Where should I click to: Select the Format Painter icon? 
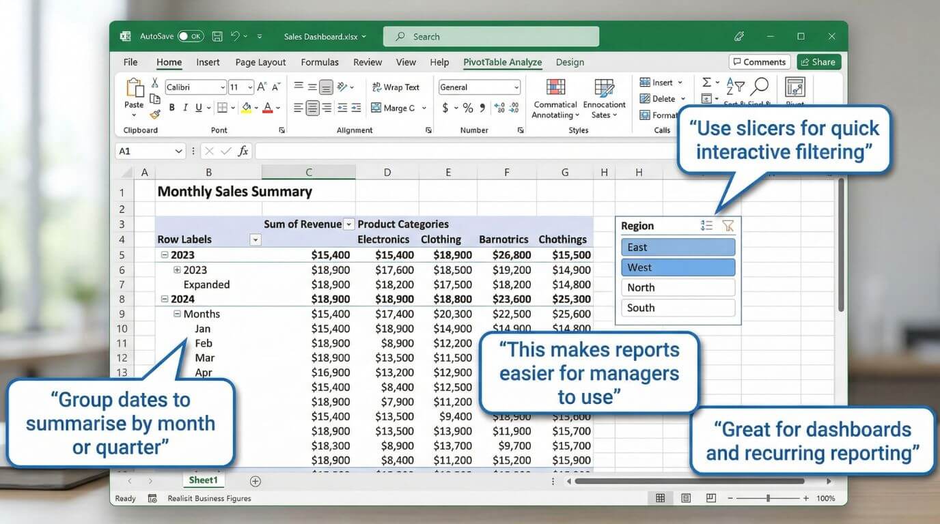156,113
